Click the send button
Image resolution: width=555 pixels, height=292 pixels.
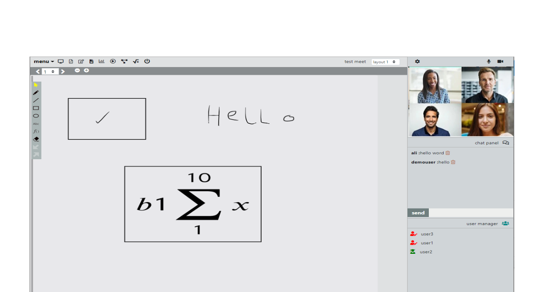pyautogui.click(x=418, y=213)
